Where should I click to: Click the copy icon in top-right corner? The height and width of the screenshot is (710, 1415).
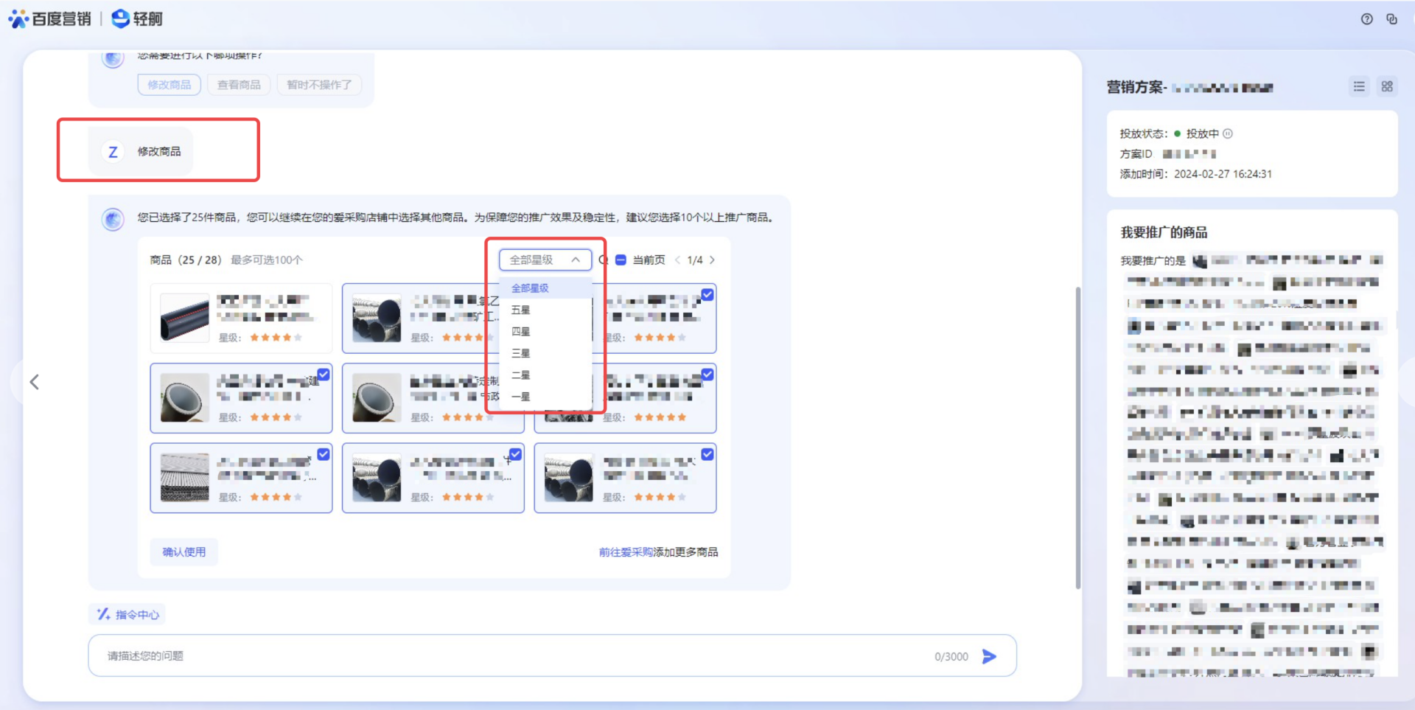pyautogui.click(x=1391, y=19)
